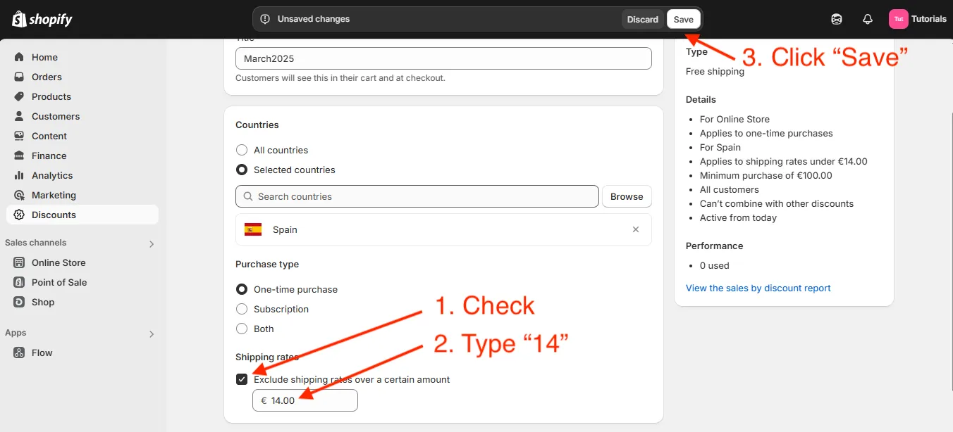Screen dimensions: 953x432
Task: Open Shopify Inbox from the top bar
Action: pyautogui.click(x=836, y=19)
